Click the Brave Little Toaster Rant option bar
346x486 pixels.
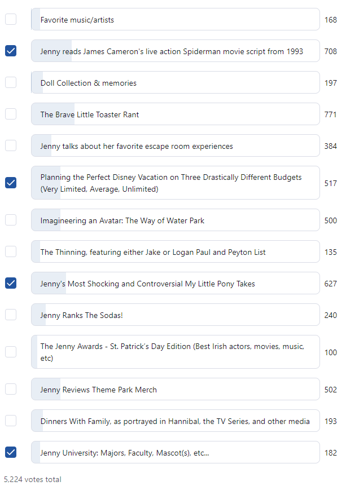pyautogui.click(x=176, y=114)
